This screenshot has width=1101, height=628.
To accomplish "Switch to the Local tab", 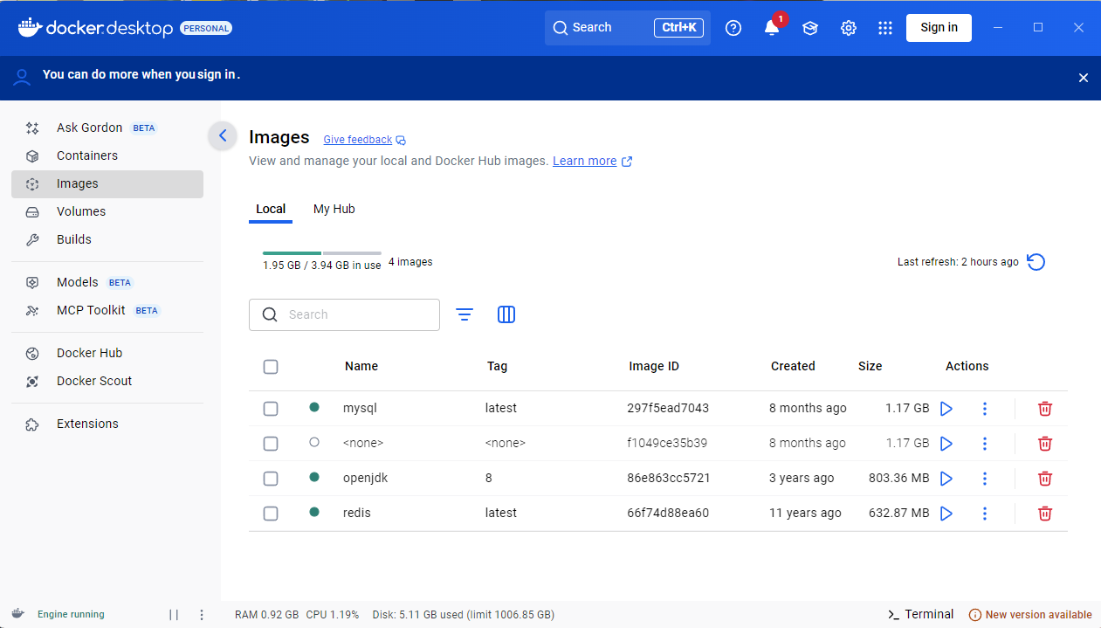I will tap(271, 209).
